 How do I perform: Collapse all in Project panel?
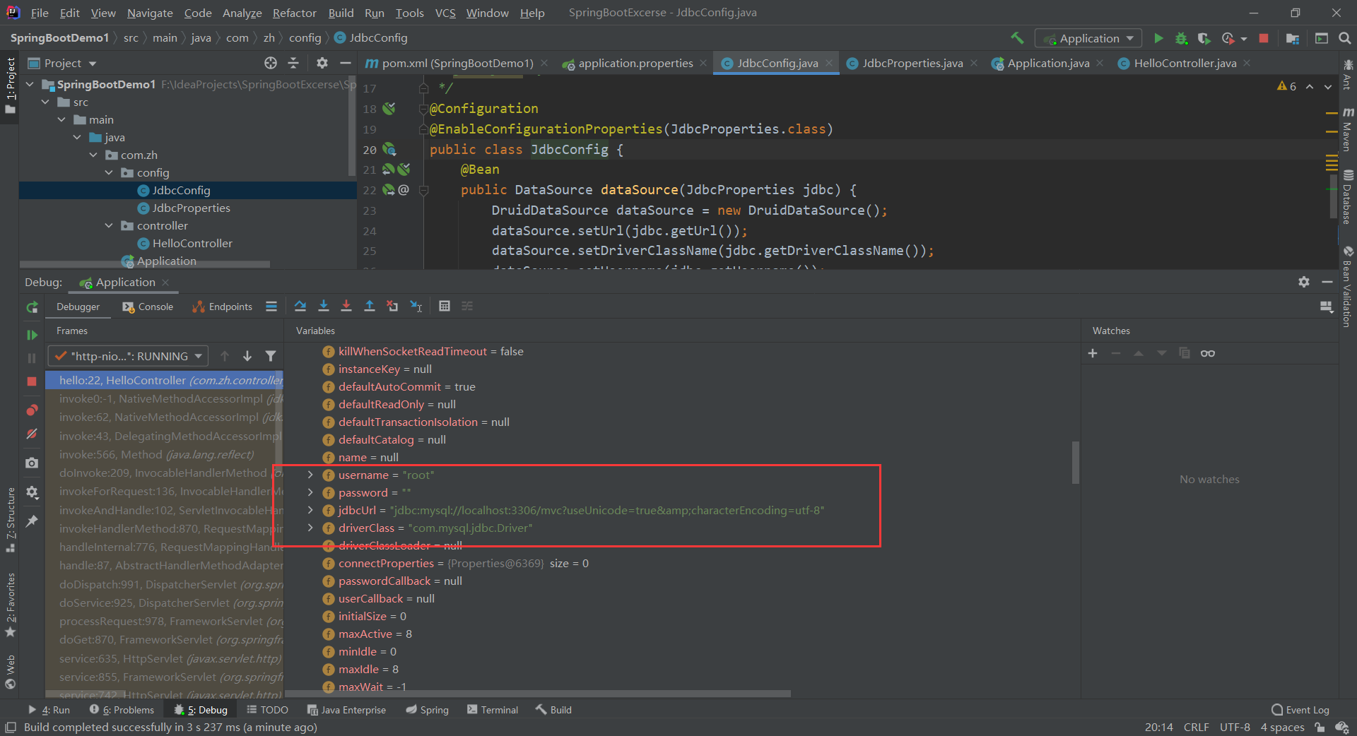[x=293, y=63]
